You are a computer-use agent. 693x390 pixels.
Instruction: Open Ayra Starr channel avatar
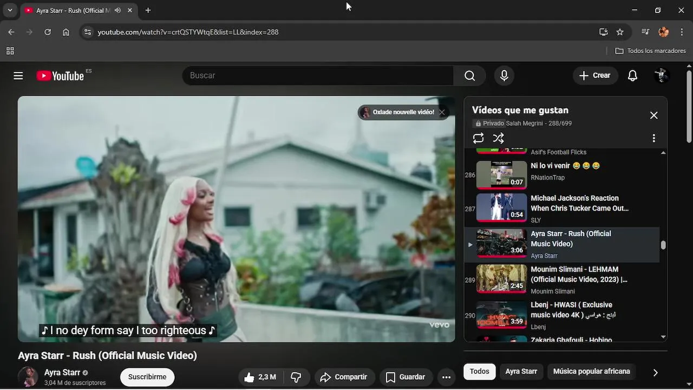click(28, 377)
